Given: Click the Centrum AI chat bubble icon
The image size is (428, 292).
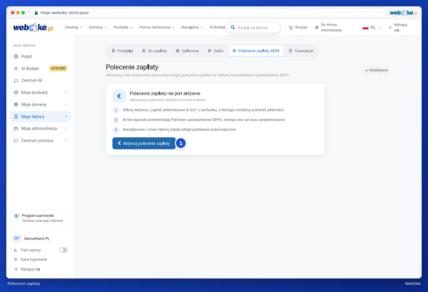Looking at the screenshot, I should [x=16, y=81].
